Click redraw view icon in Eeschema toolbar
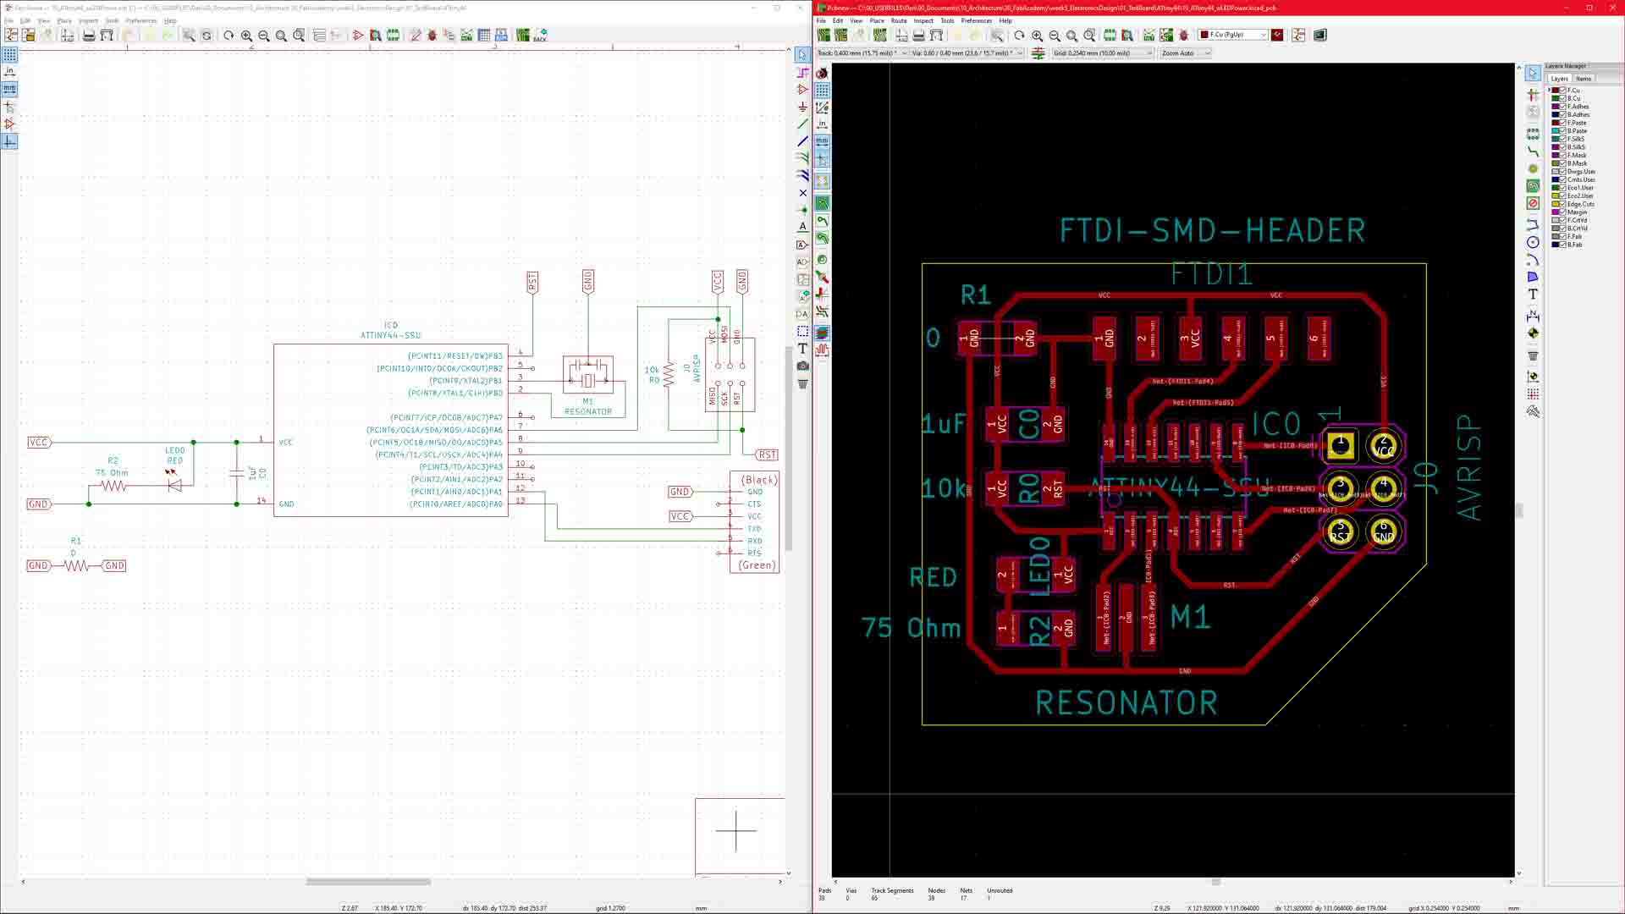Screen dimensions: 1625x914 tap(229, 36)
